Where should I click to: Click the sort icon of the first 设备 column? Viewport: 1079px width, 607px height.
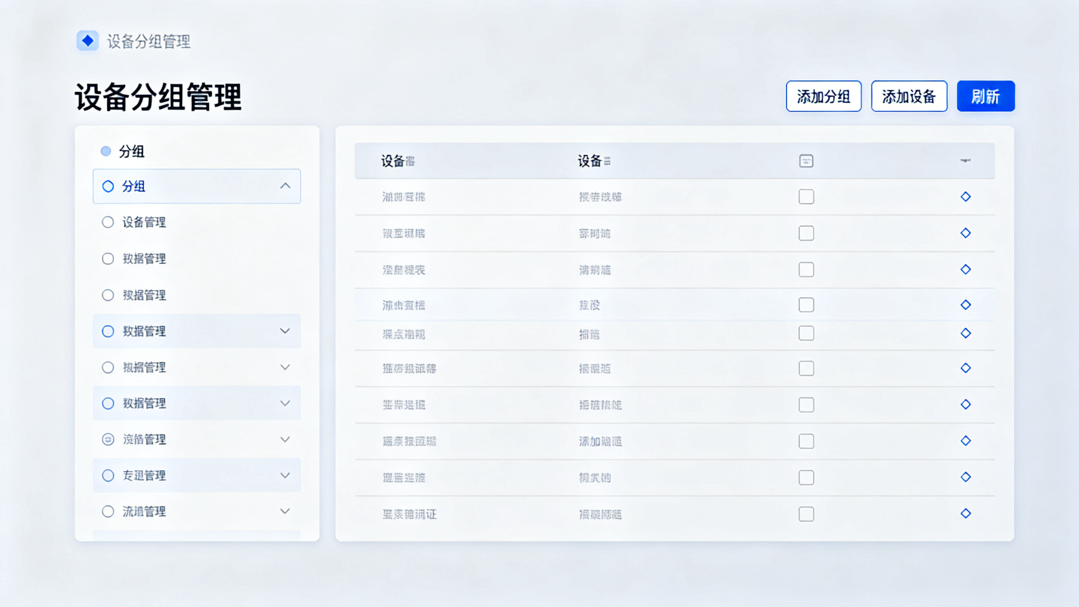[x=410, y=161]
